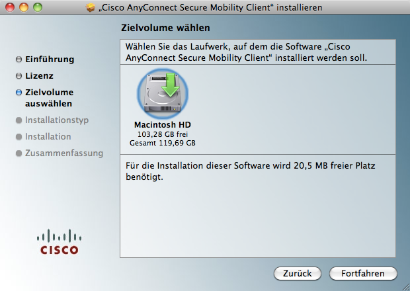Screen dimensions: 410x291
Task: Click the "Gesamt 119,69 GB" capacity text
Action: (x=162, y=142)
